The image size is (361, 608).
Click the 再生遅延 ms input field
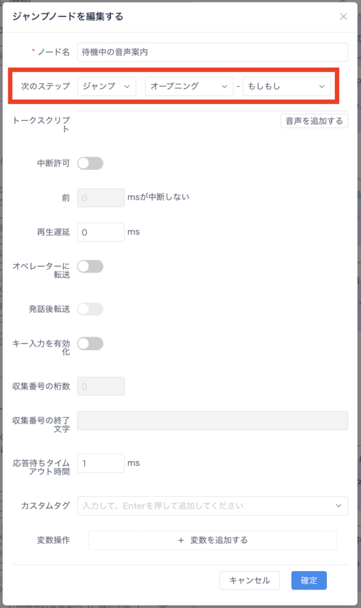point(101,232)
